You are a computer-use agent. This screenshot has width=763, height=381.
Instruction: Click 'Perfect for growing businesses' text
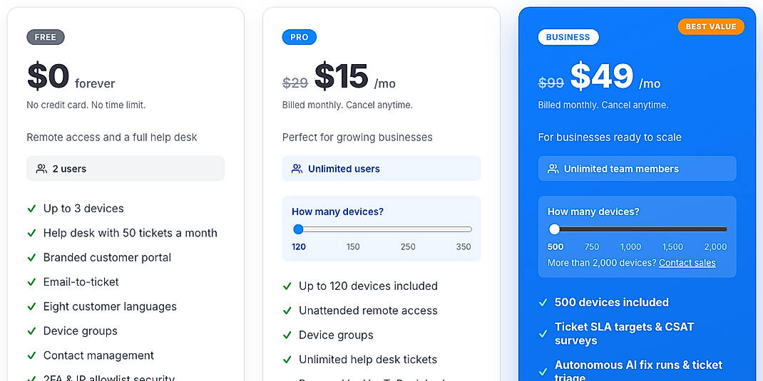(x=357, y=137)
